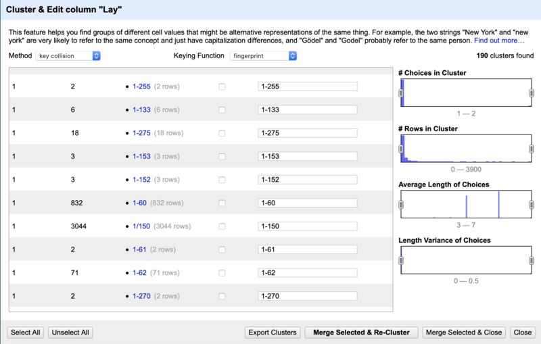The image size is (541, 344).
Task: Click the 1-153 cluster value link
Action: click(x=141, y=157)
